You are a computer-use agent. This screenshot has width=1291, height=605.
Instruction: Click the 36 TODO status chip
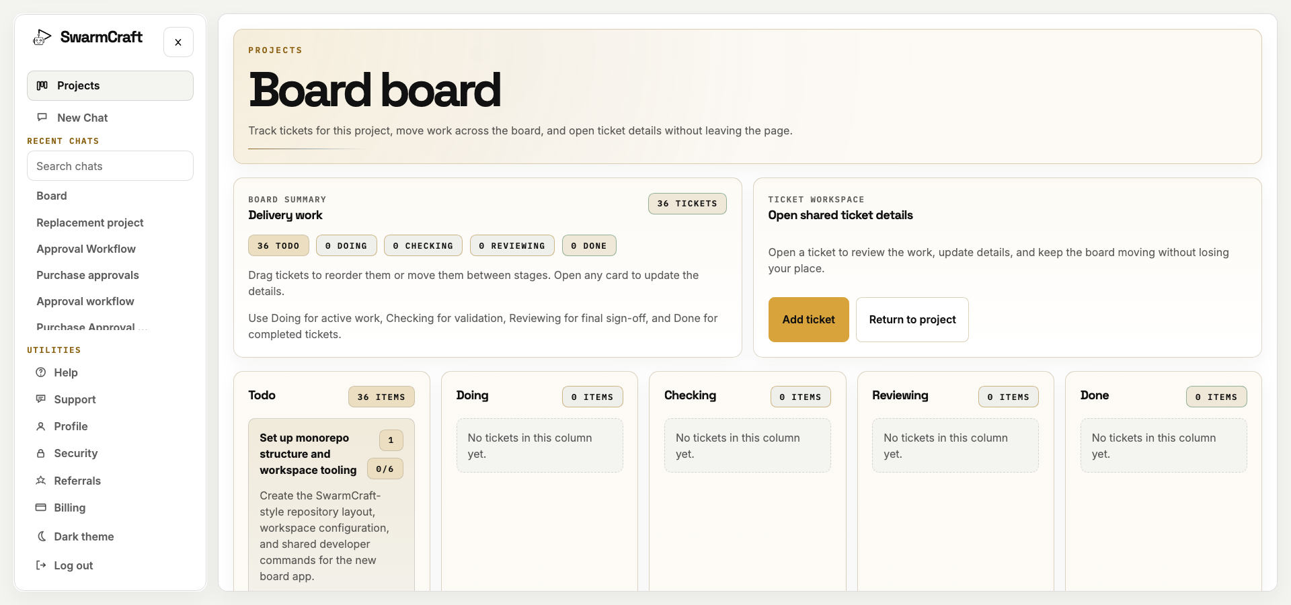278,246
